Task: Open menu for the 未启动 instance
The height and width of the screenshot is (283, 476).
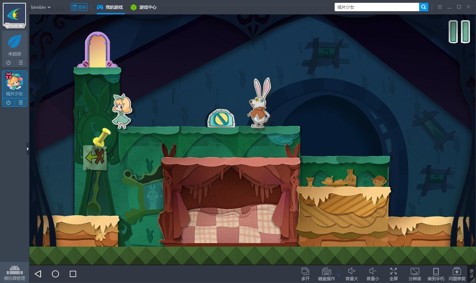Action: pyautogui.click(x=21, y=63)
